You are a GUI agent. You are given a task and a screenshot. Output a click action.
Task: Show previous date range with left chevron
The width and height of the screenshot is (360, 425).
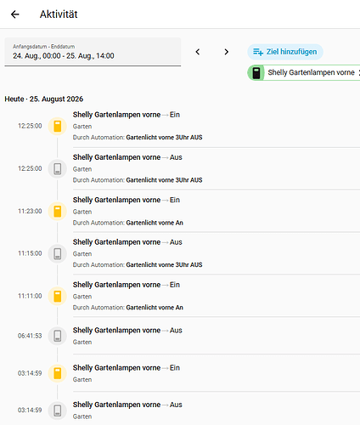[198, 52]
